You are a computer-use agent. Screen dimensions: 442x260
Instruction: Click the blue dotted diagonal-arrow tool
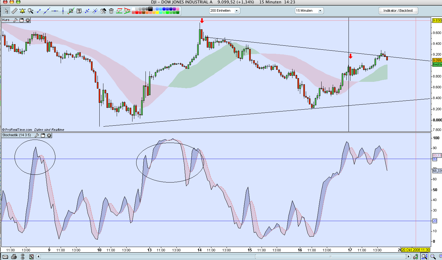coord(87,11)
